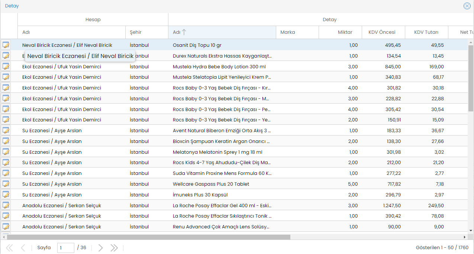474x254 pixels.
Task: Select the 'Avent Natural Biberon Emziği' product cell
Action: point(222,130)
